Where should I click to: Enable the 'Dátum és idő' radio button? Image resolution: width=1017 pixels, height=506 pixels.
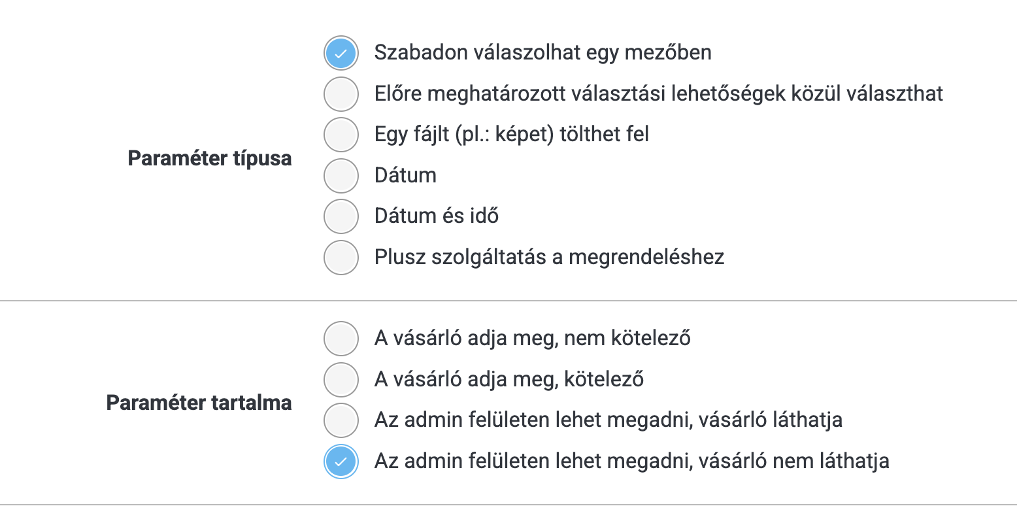point(341,216)
